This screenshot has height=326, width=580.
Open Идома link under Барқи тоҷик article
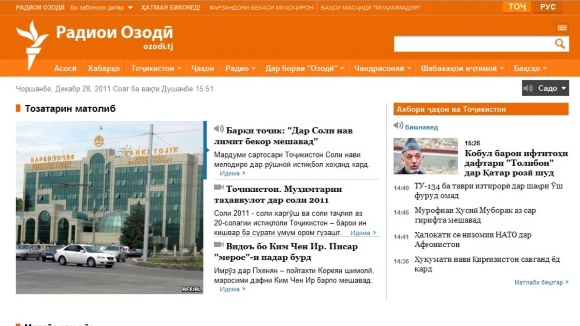pyautogui.click(x=232, y=173)
